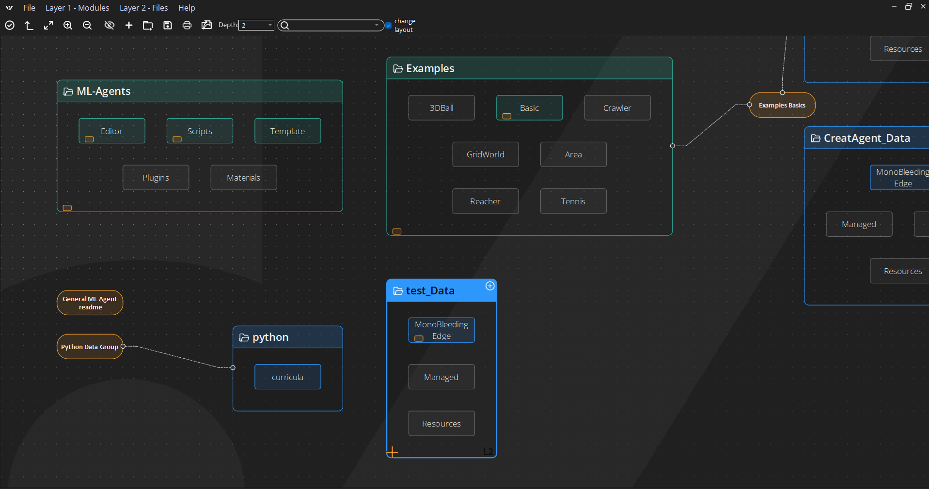Select the Basic node in Examples
Image resolution: width=929 pixels, height=489 pixels.
click(530, 108)
